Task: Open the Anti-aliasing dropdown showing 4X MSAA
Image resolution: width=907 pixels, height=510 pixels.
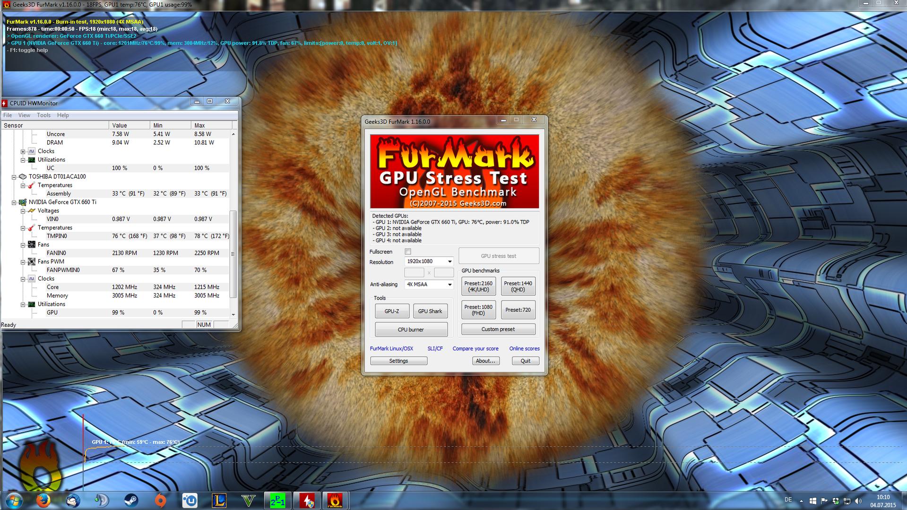Action: pyautogui.click(x=429, y=284)
